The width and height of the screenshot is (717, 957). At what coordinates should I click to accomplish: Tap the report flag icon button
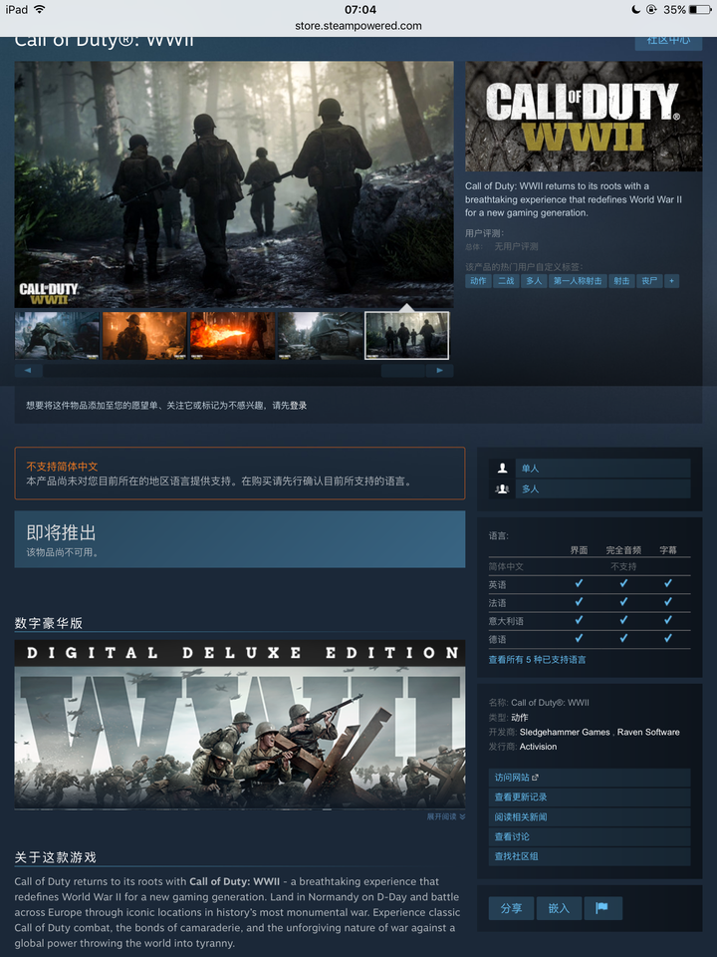(x=602, y=907)
